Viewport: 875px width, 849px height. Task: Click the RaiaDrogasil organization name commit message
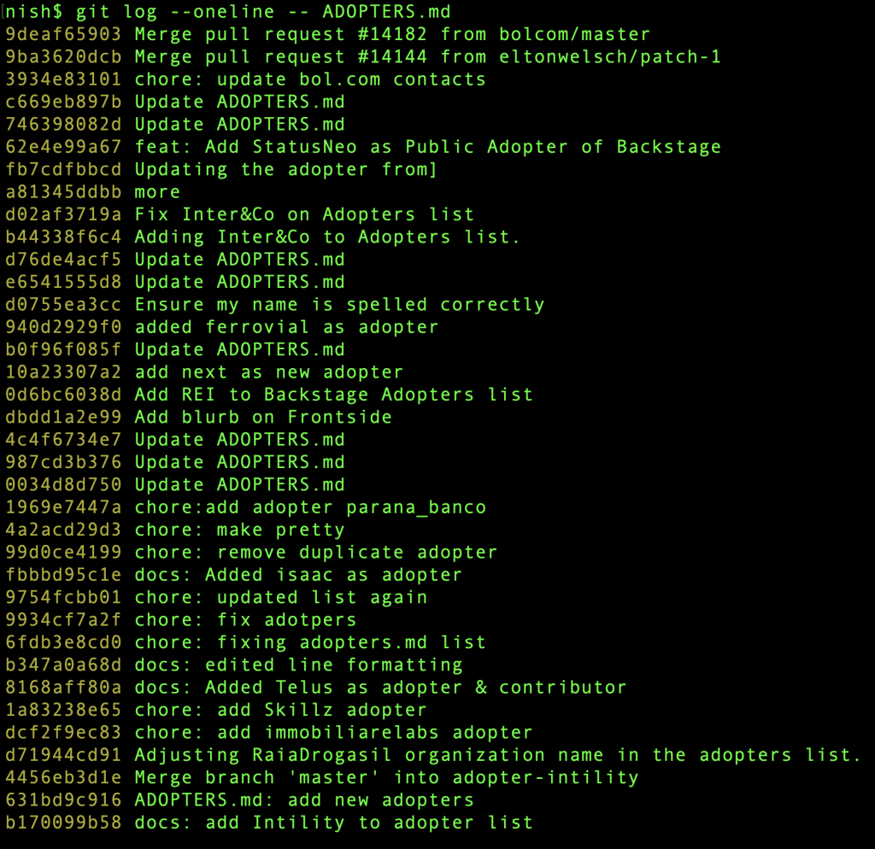(497, 755)
